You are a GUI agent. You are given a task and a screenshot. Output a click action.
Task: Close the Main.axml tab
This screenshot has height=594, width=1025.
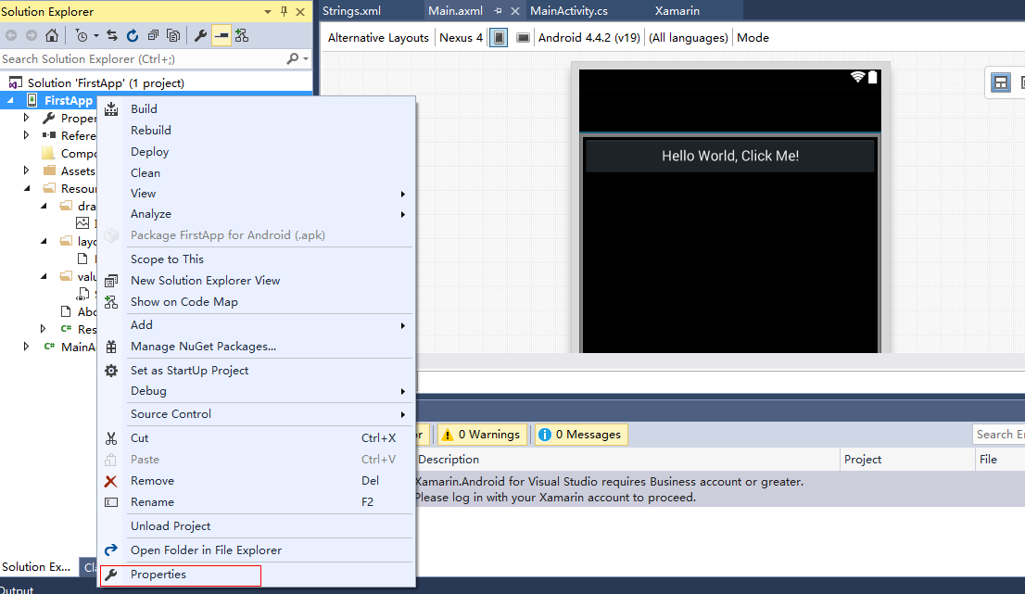(x=515, y=11)
